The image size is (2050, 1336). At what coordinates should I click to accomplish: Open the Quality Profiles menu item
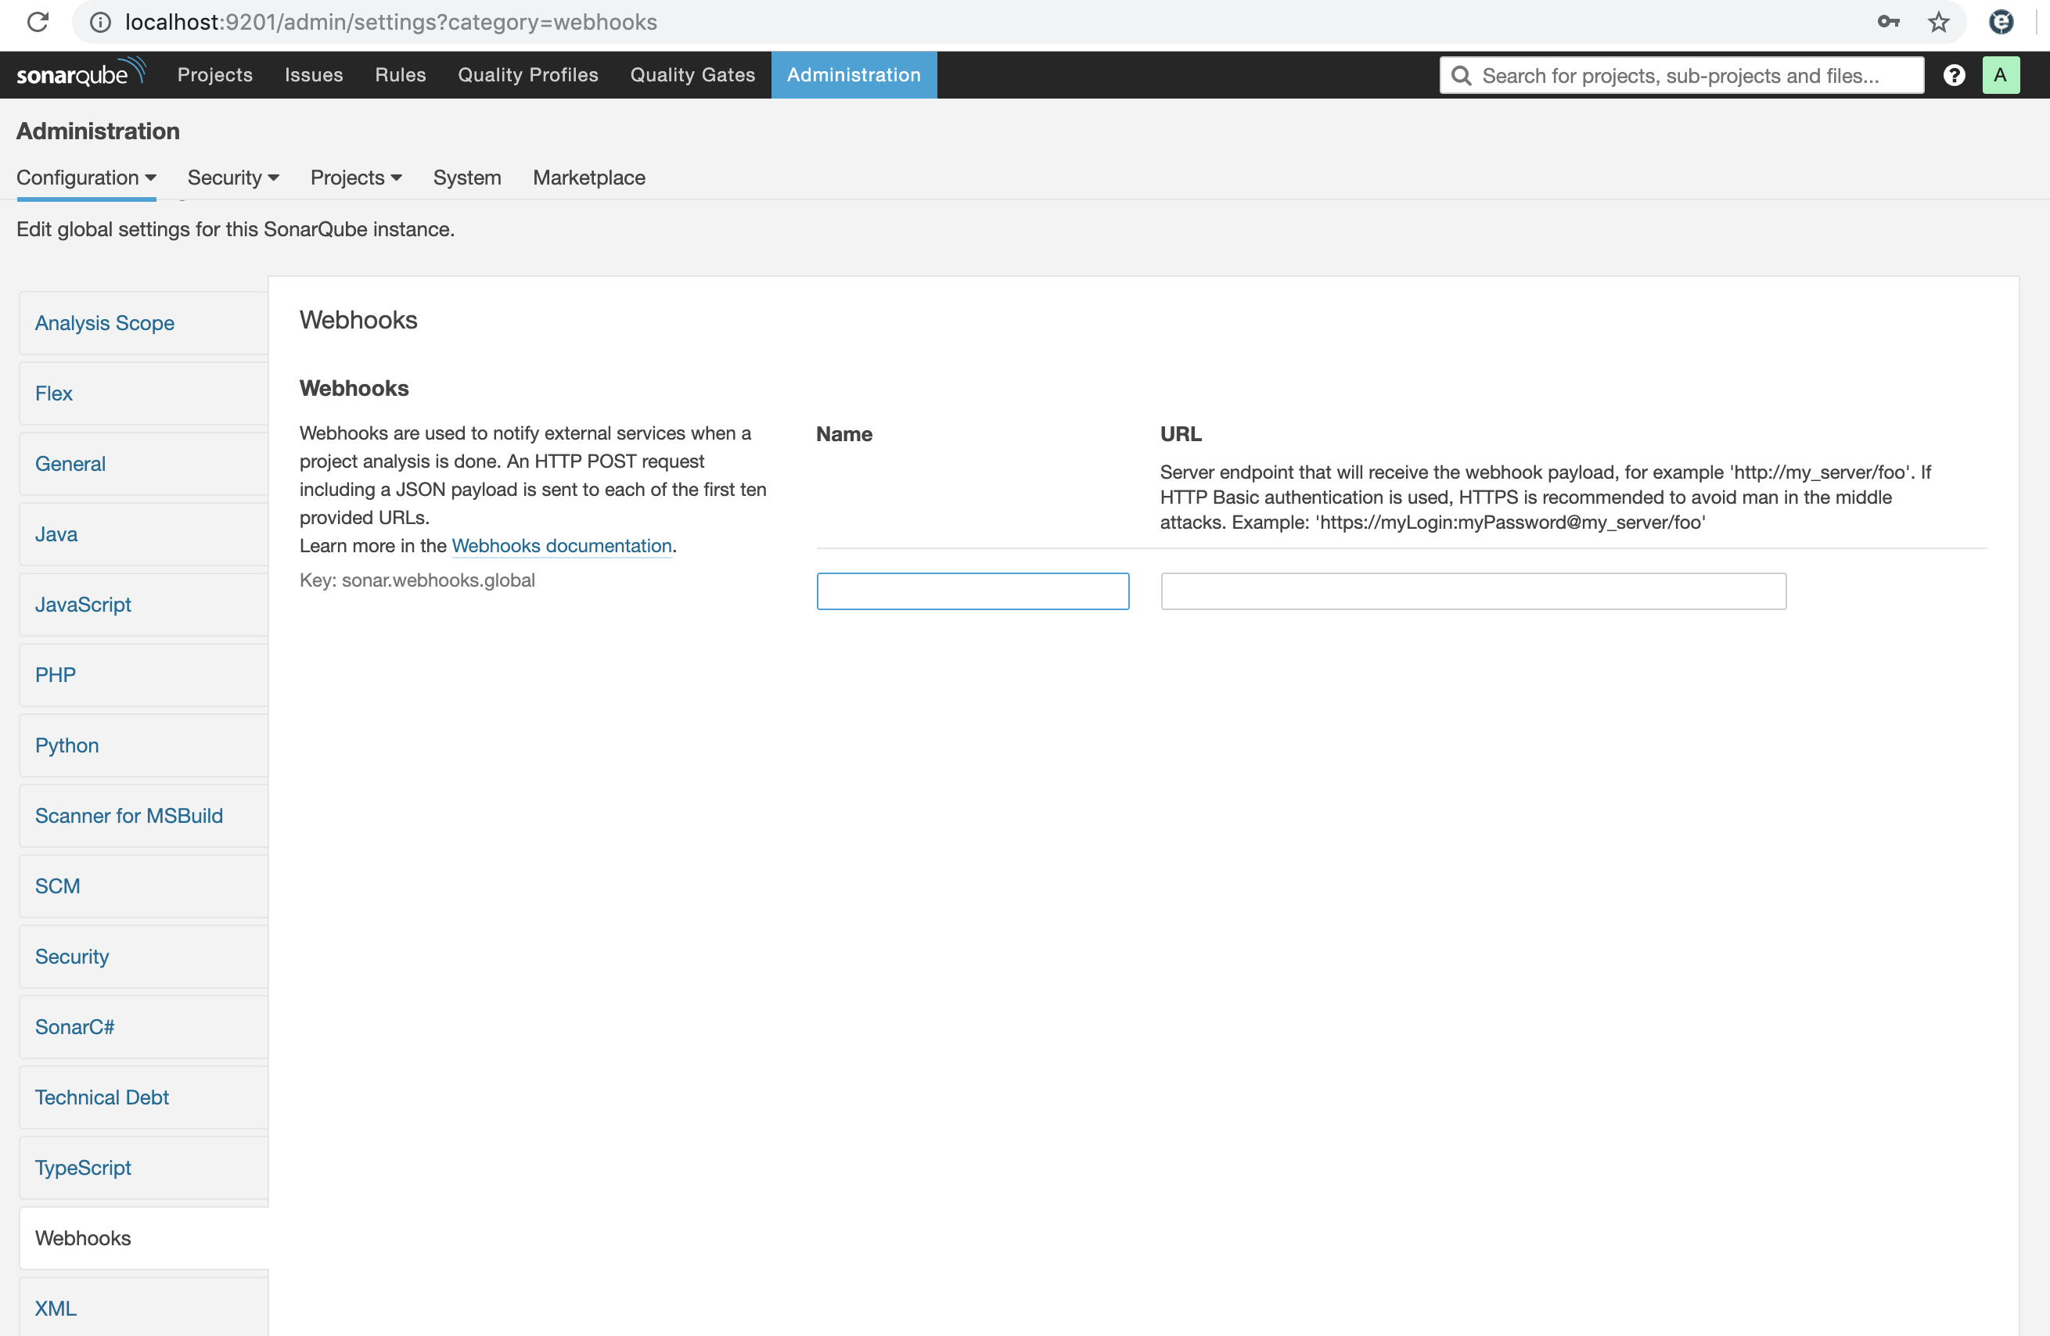coord(527,75)
